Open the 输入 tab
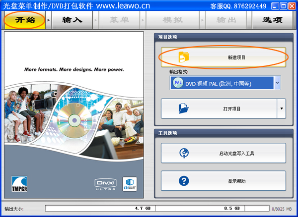Screen dimensions: 298x217 point(72,20)
